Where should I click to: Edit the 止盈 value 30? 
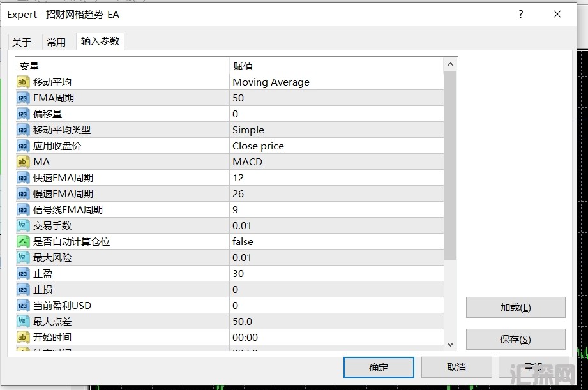pos(336,274)
